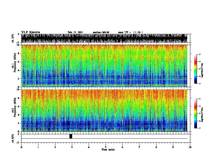Click time axis tick label "3"
This screenshot has height=165, width=214.
pos(72,147)
